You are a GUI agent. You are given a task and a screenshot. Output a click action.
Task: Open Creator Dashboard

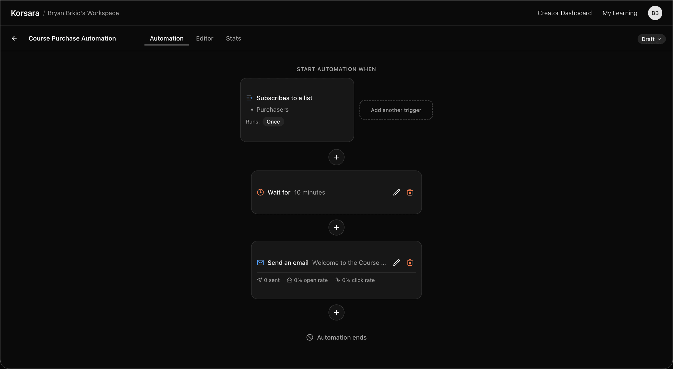tap(564, 13)
